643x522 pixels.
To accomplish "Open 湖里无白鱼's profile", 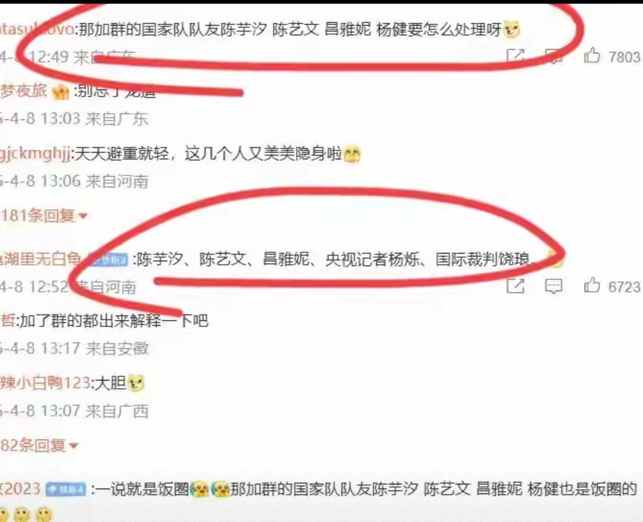I will tap(41, 259).
